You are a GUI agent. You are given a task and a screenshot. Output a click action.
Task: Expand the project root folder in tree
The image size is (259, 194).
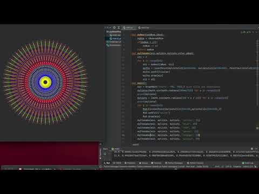point(114,32)
